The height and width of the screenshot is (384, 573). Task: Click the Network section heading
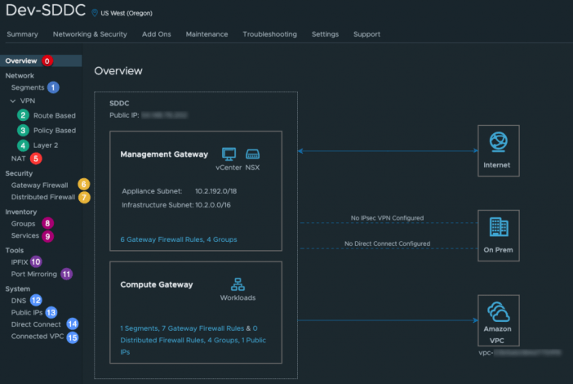click(20, 76)
